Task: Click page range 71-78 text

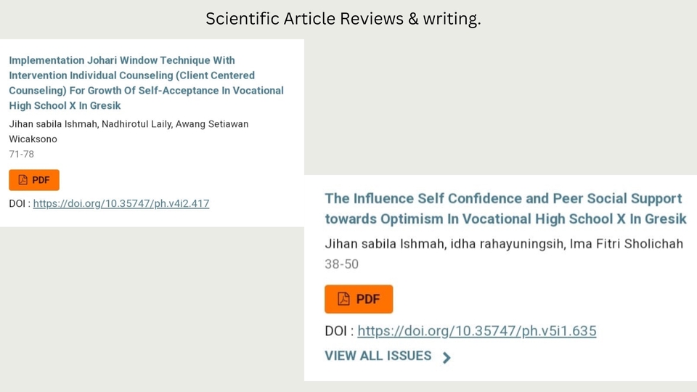Action: [21, 154]
